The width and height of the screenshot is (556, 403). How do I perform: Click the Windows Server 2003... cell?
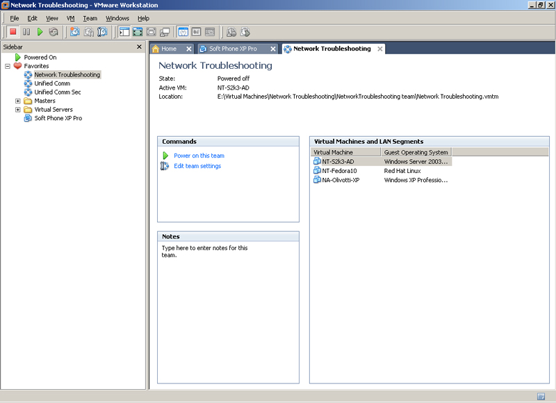click(416, 161)
